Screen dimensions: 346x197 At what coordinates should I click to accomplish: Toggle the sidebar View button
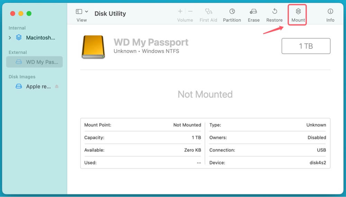point(79,12)
